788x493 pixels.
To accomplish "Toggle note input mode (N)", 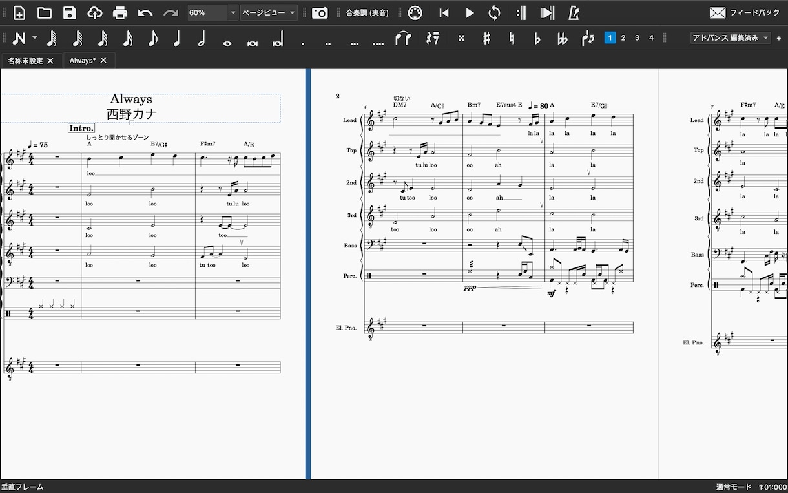I will point(19,38).
